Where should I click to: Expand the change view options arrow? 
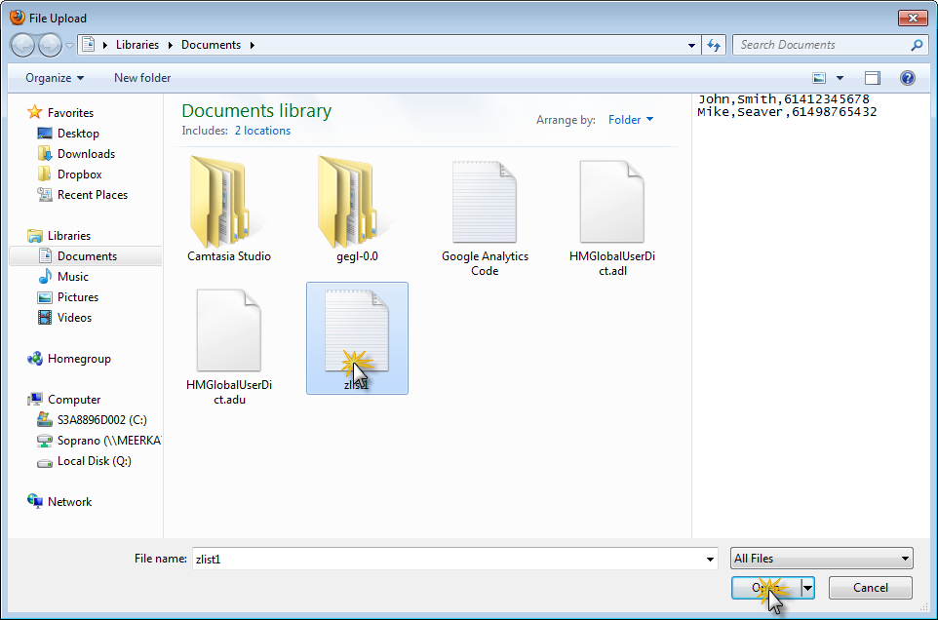(840, 78)
